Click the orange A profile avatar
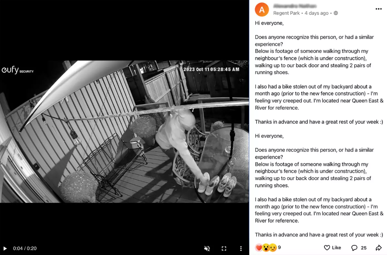Viewport: 387px width, 255px height. pos(262,10)
